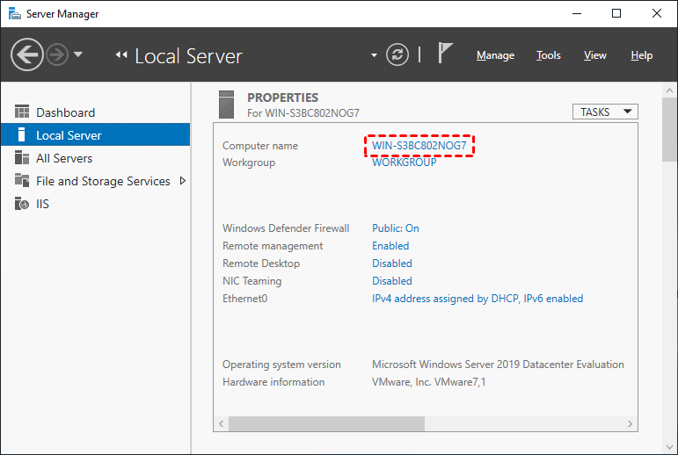Click the Windows Defender Firewall Public: On link
This screenshot has height=455, width=678.
395,228
